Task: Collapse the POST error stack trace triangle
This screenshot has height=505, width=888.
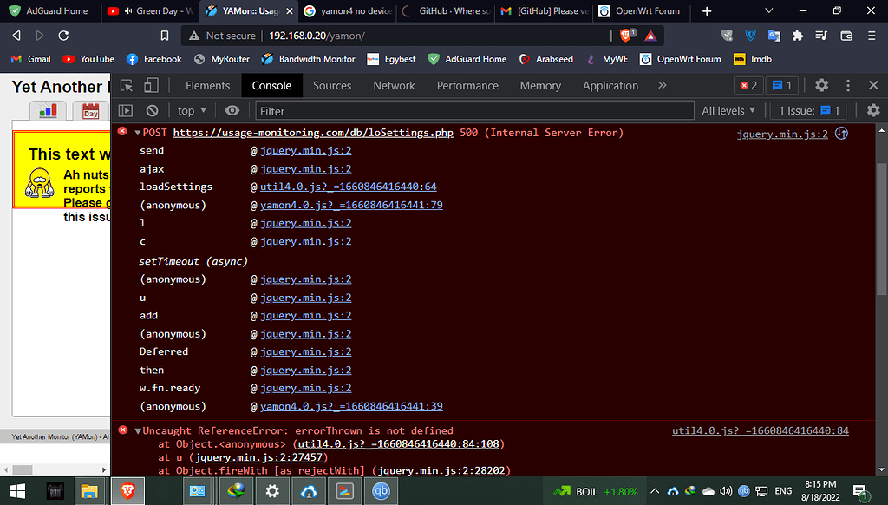Action: coord(137,133)
